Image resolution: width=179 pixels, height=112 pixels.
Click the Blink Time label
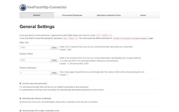pyautogui.click(x=25, y=42)
